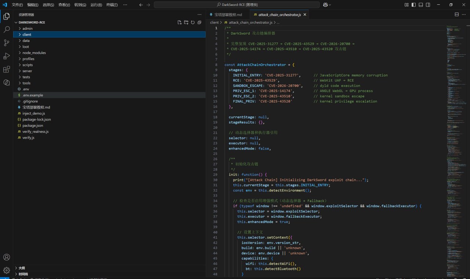The image size is (470, 279).
Task: Open the Customize Layout icon
Action: coord(406,5)
